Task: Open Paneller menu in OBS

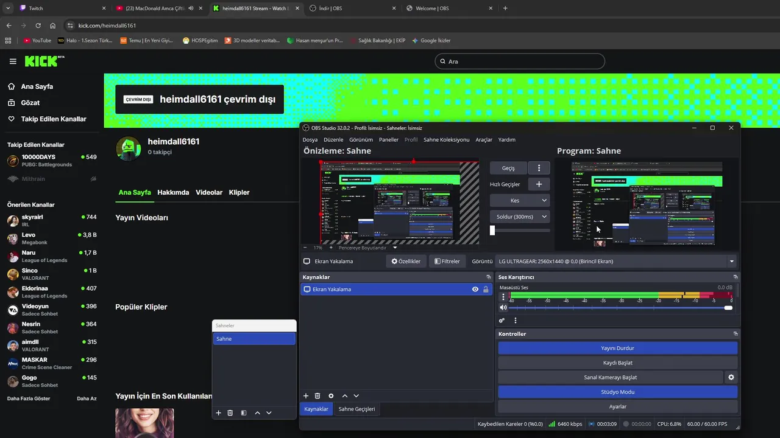Action: [x=389, y=140]
